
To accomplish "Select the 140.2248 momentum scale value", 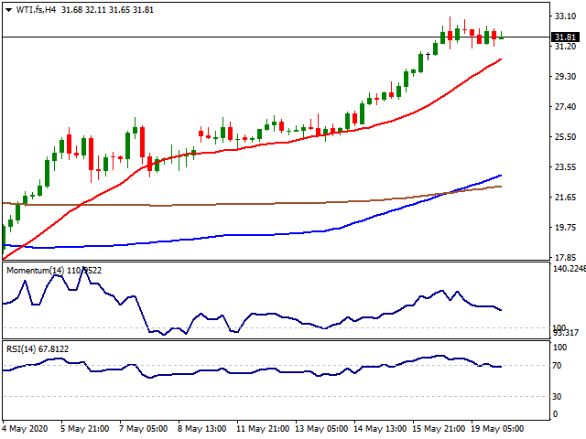I will pos(569,268).
